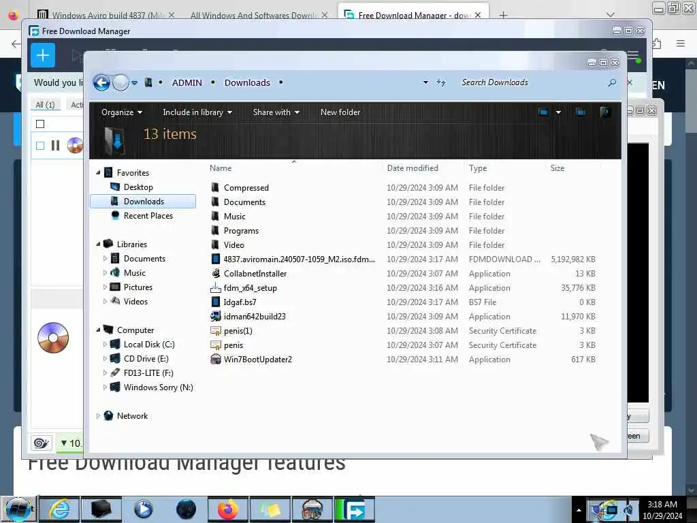This screenshot has height=523, width=697.
Task: Open the Organize menu
Action: (121, 112)
